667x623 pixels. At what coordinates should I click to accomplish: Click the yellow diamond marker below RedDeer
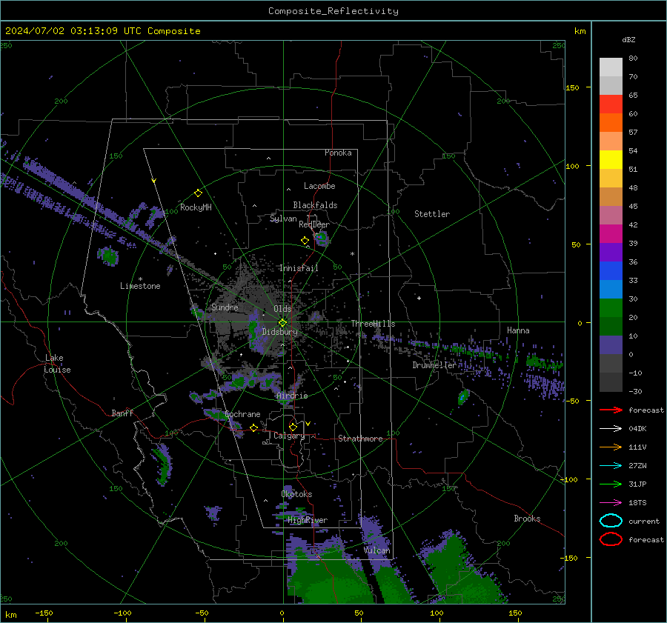305,241
